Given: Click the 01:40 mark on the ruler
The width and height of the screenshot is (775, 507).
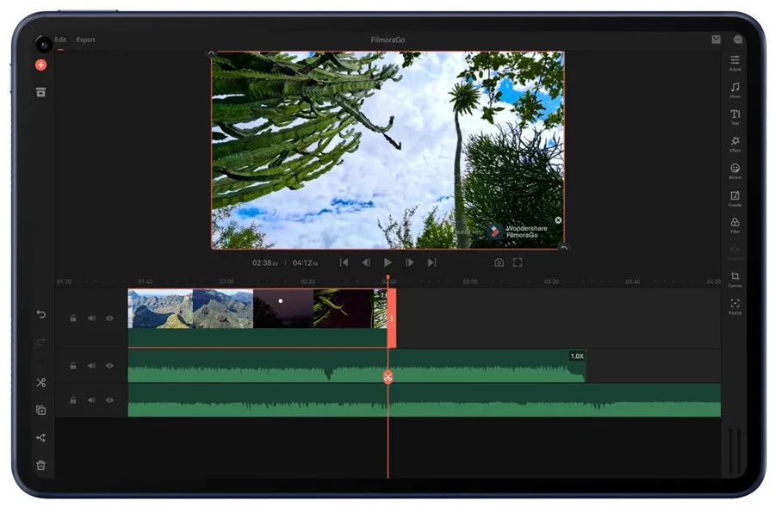Looking at the screenshot, I should (145, 281).
